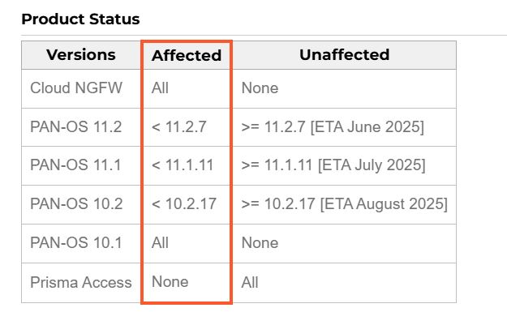Select 'None' affected for Prisma Access
Screen dimensions: 507x325
point(170,282)
